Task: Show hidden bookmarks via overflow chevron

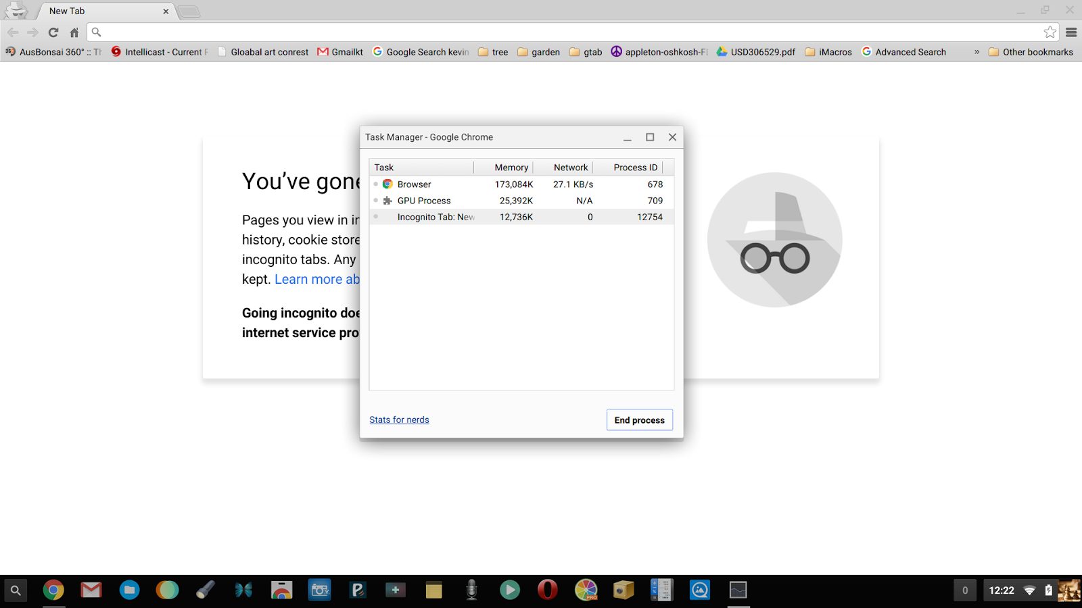Action: [x=977, y=52]
